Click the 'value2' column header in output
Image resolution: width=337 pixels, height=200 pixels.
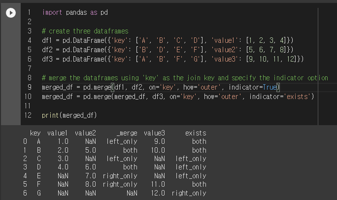point(85,133)
